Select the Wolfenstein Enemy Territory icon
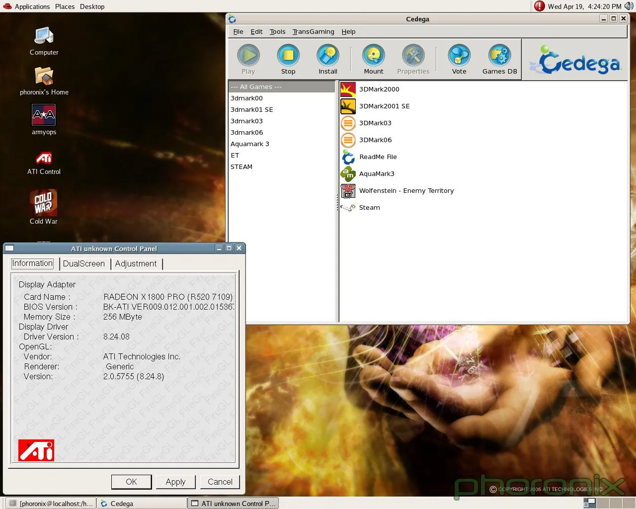Screen dimensions: 636x509 tap(348, 191)
